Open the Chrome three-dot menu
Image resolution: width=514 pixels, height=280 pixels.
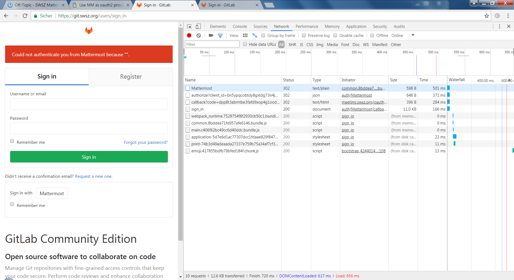[508, 16]
